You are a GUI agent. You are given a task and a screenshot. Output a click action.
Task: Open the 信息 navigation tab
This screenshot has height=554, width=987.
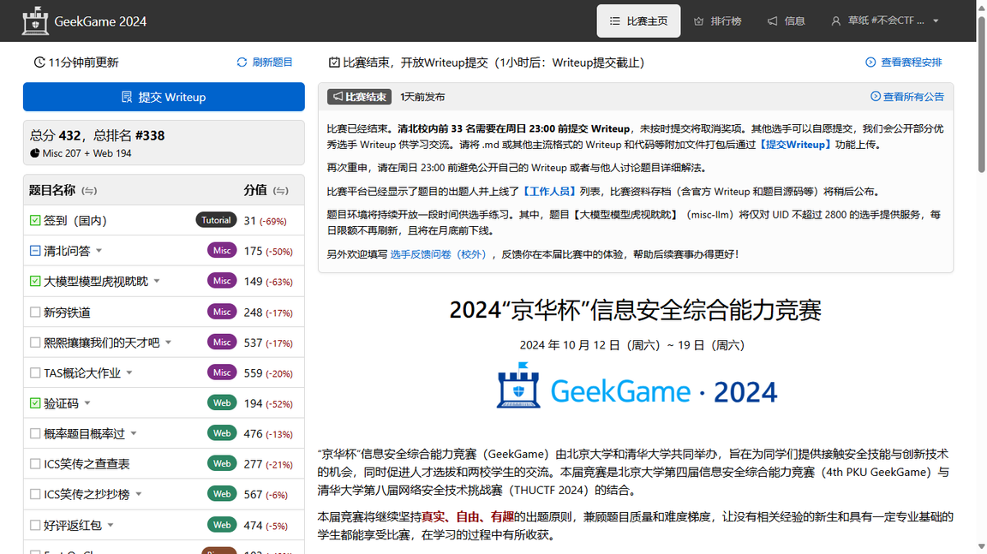pyautogui.click(x=787, y=21)
